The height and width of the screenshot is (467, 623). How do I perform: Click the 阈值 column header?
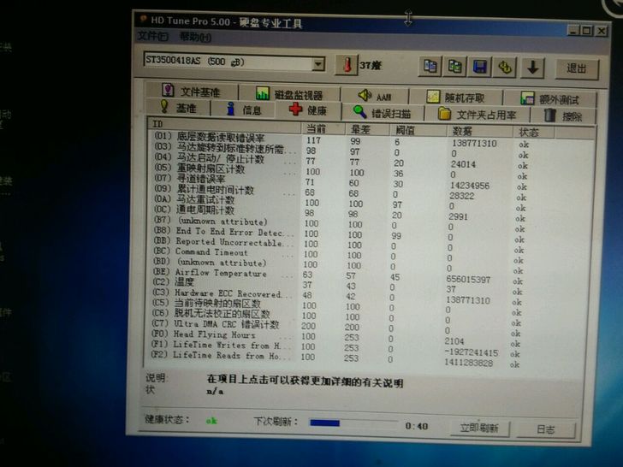coord(418,130)
